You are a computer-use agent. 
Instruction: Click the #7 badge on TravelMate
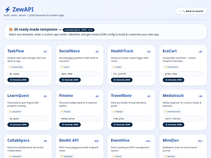tap(149, 96)
